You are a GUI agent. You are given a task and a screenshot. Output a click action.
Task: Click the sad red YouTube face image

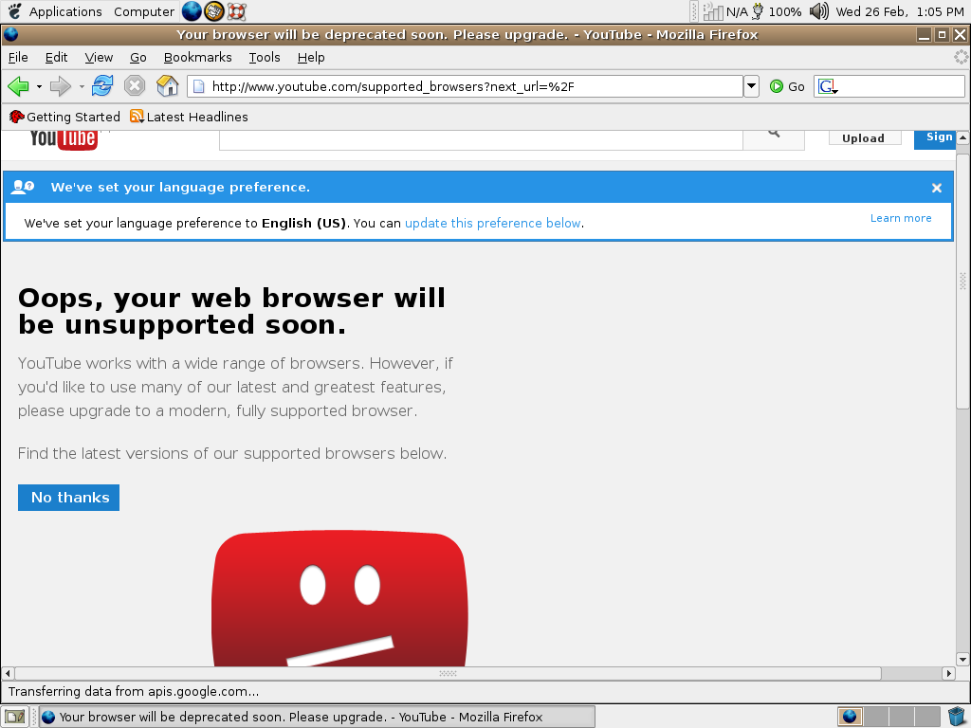point(339,599)
